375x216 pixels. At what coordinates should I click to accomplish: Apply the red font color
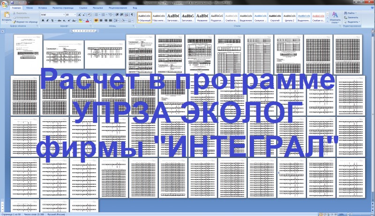[87, 21]
